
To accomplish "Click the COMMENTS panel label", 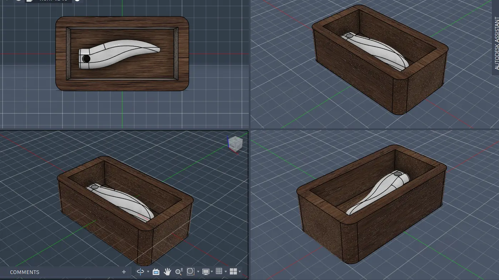I will (x=25, y=272).
